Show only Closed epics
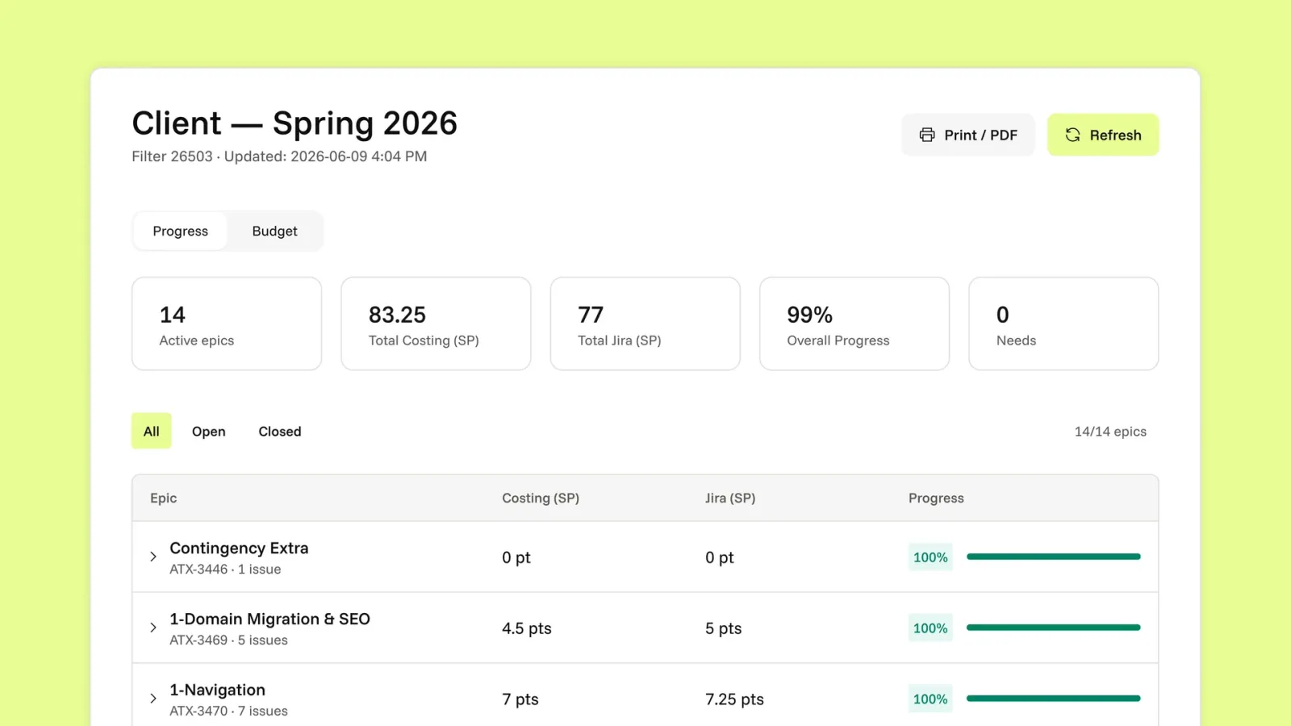 click(280, 431)
